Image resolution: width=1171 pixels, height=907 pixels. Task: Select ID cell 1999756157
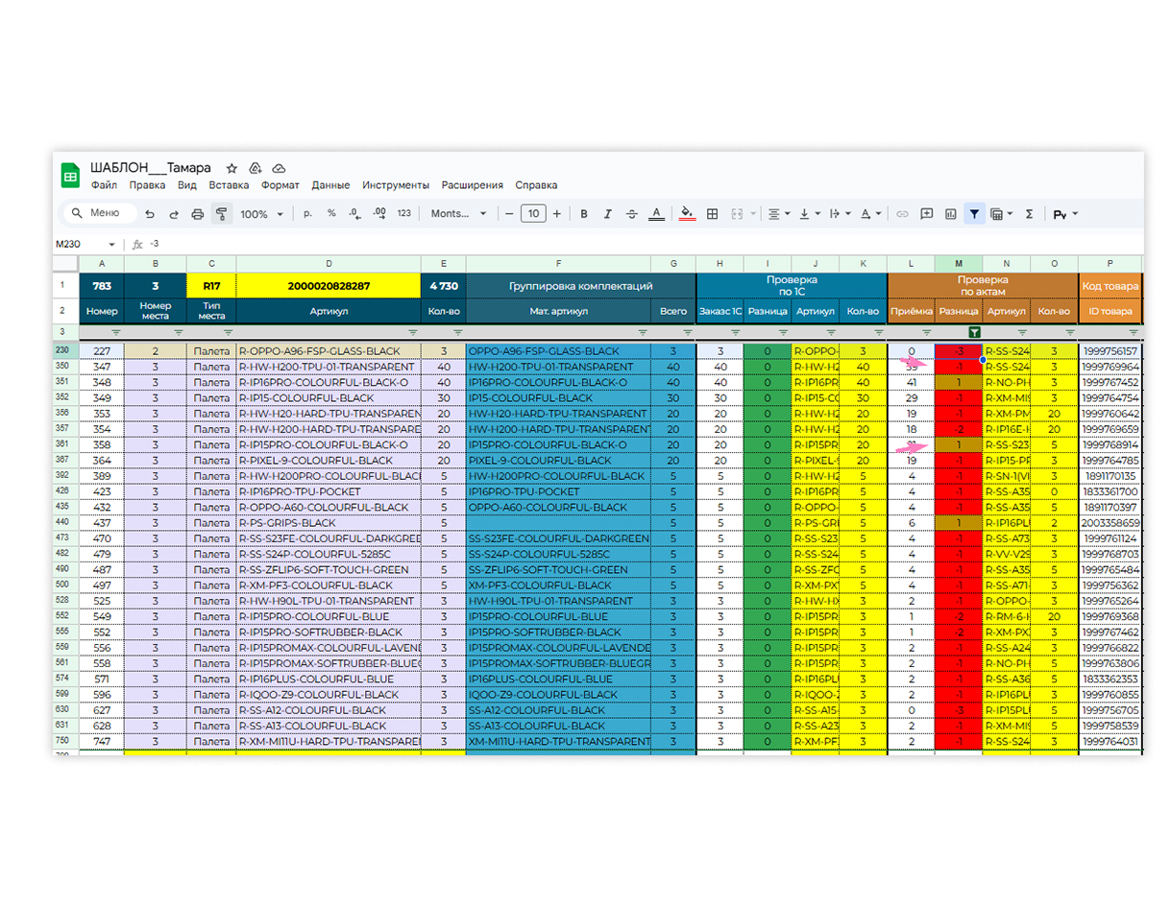(x=1110, y=351)
